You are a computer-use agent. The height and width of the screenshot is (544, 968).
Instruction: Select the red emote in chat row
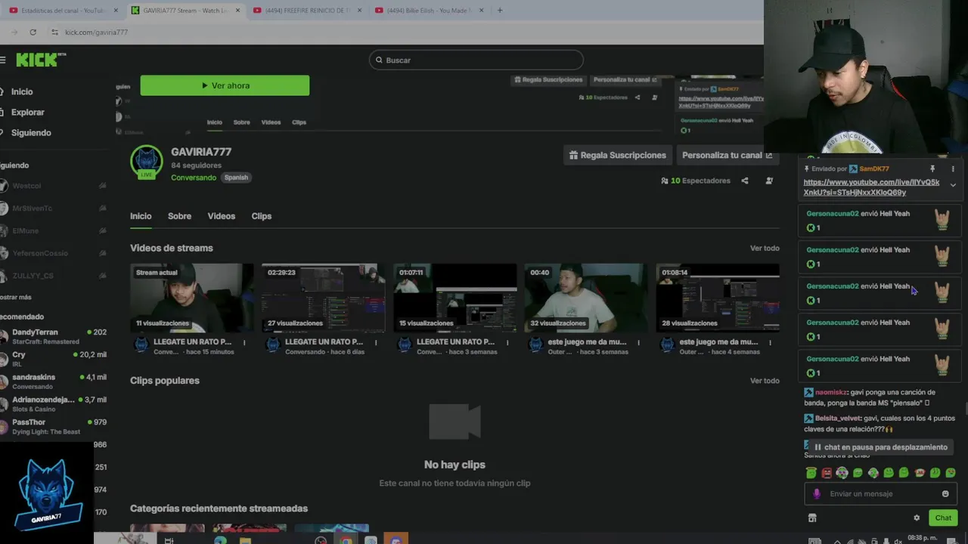click(827, 473)
